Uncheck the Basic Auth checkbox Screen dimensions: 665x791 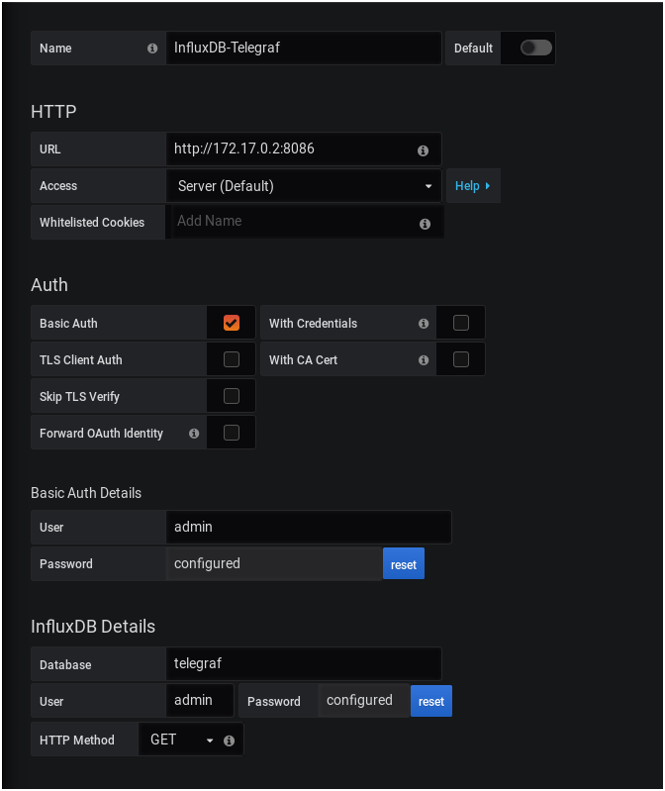click(x=232, y=323)
